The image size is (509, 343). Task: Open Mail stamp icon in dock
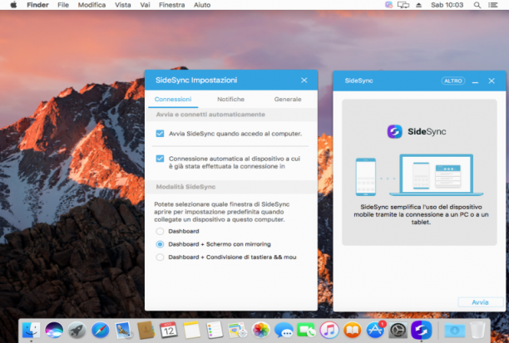pos(123,330)
